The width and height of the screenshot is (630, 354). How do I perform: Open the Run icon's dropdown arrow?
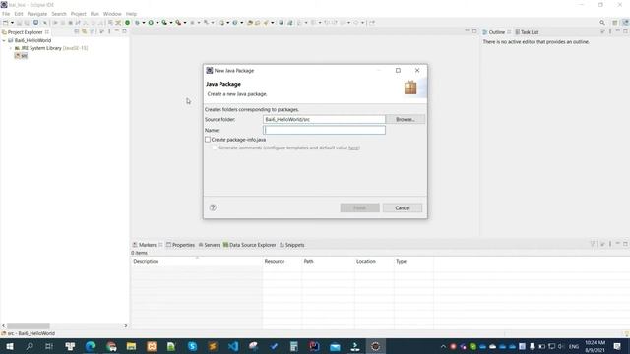point(157,23)
